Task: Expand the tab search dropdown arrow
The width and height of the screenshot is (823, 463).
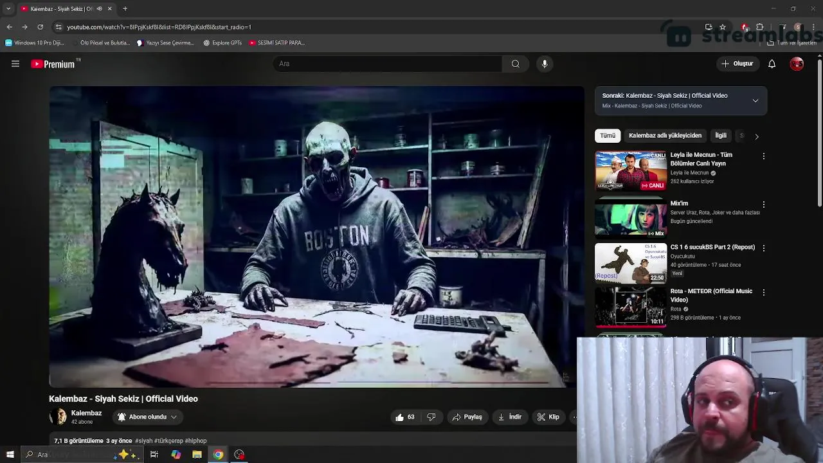Action: click(8, 9)
